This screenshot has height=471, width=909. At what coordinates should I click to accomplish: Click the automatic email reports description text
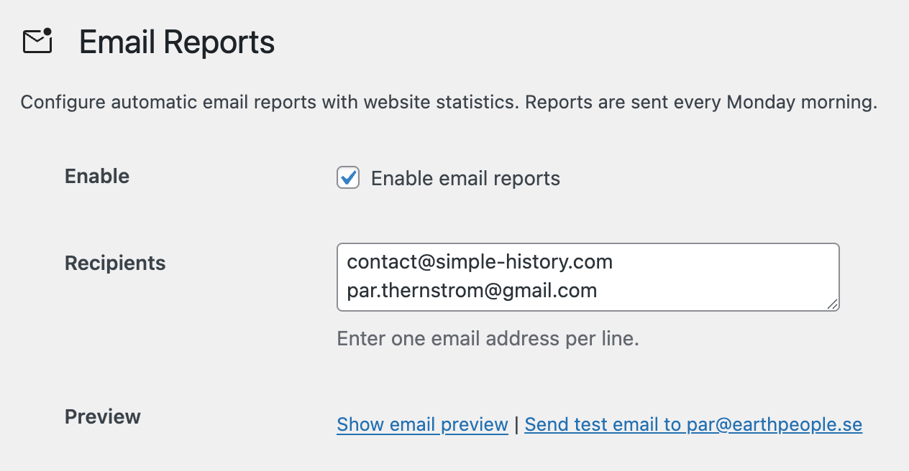[266, 102]
